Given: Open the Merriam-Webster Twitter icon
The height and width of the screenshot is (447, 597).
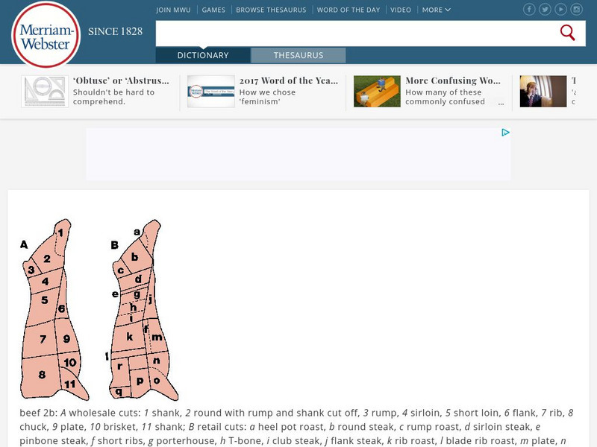Looking at the screenshot, I should [x=545, y=10].
